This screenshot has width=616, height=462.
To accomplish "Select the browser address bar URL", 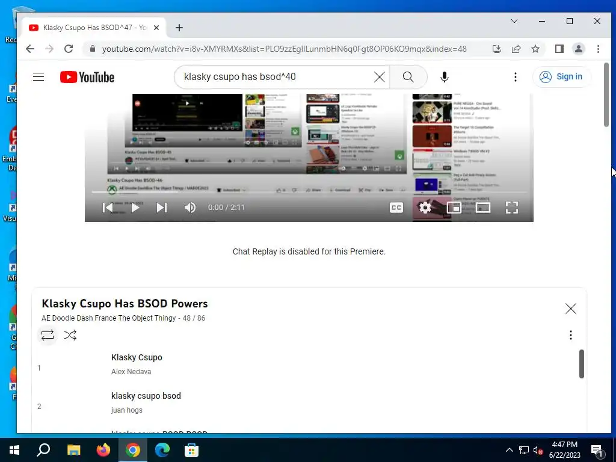I will point(285,49).
